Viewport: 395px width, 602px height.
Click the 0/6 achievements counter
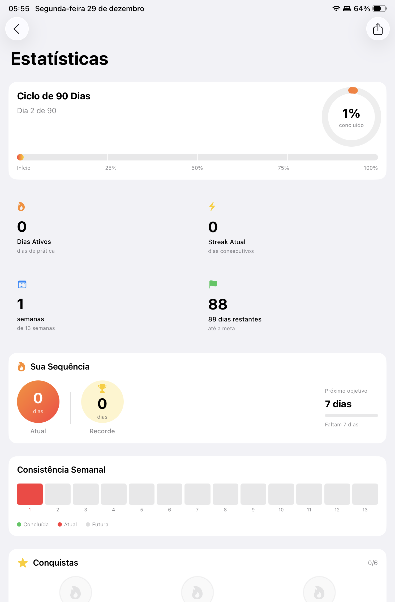(373, 563)
